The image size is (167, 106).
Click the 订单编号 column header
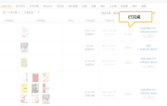pyautogui.click(x=9, y=21)
